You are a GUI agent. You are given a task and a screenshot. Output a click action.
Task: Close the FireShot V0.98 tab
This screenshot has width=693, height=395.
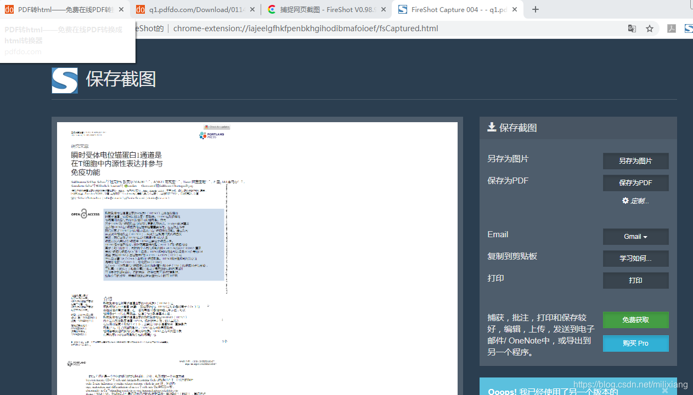[382, 9]
